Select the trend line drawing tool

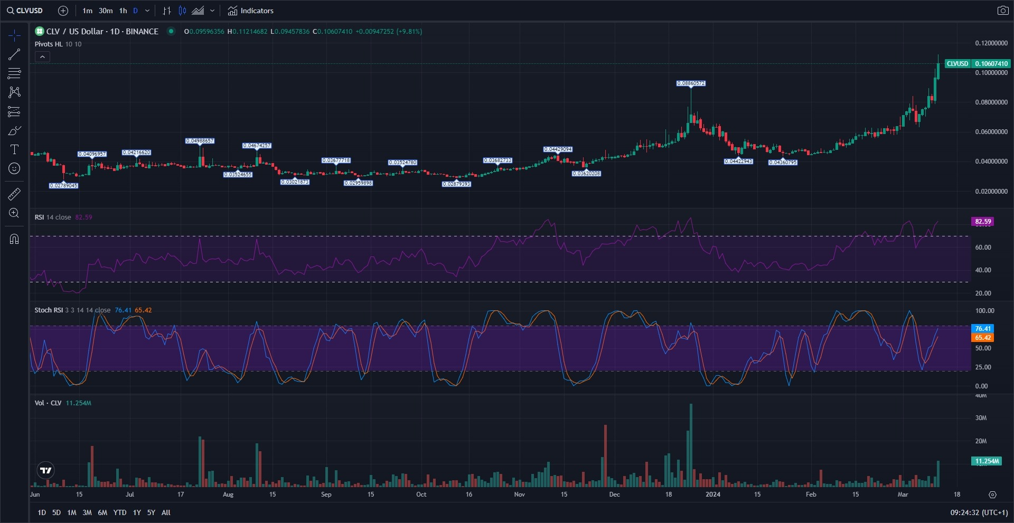14,54
